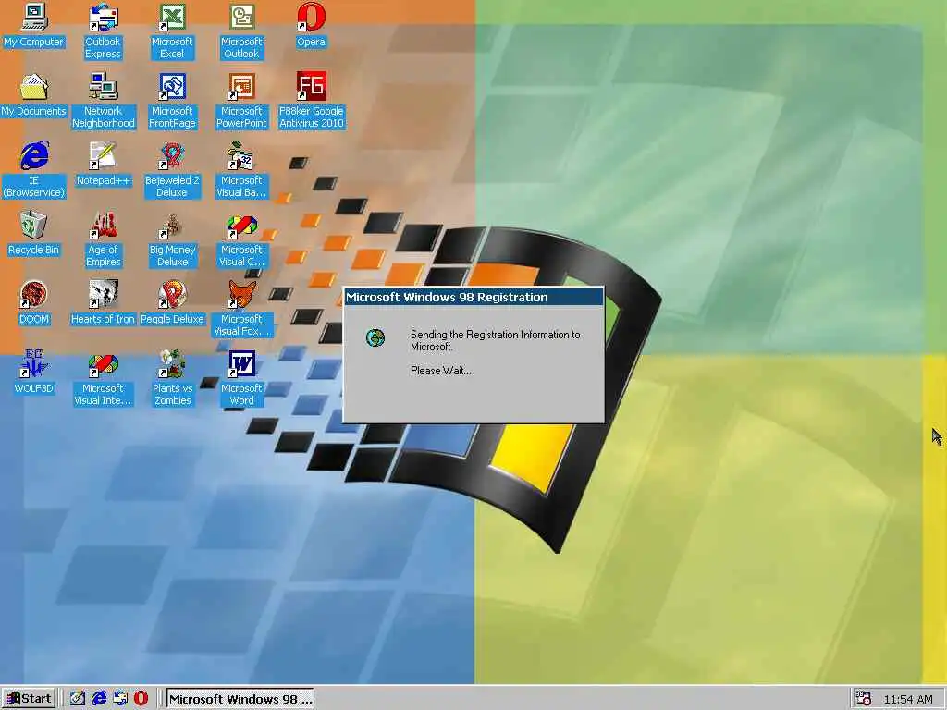Launch Opera from quick launch bar
This screenshot has height=710, width=947.
141,699
